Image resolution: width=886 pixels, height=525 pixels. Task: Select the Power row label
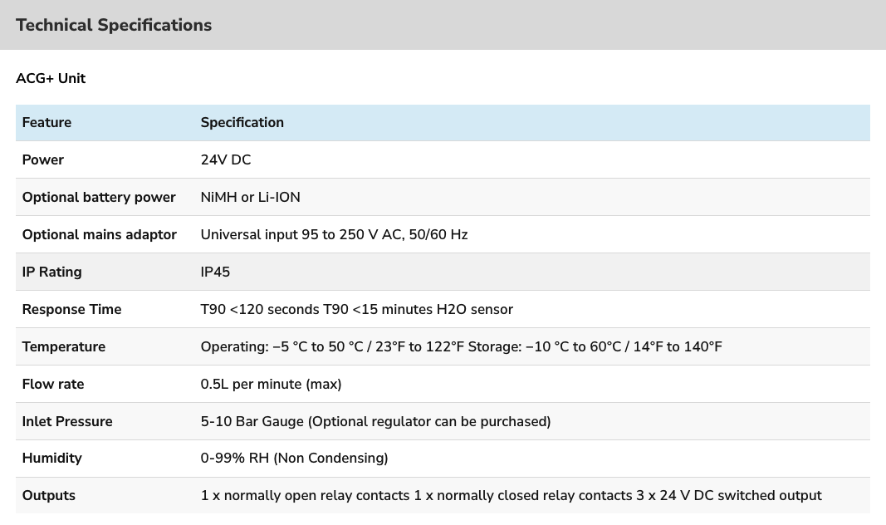coord(43,160)
